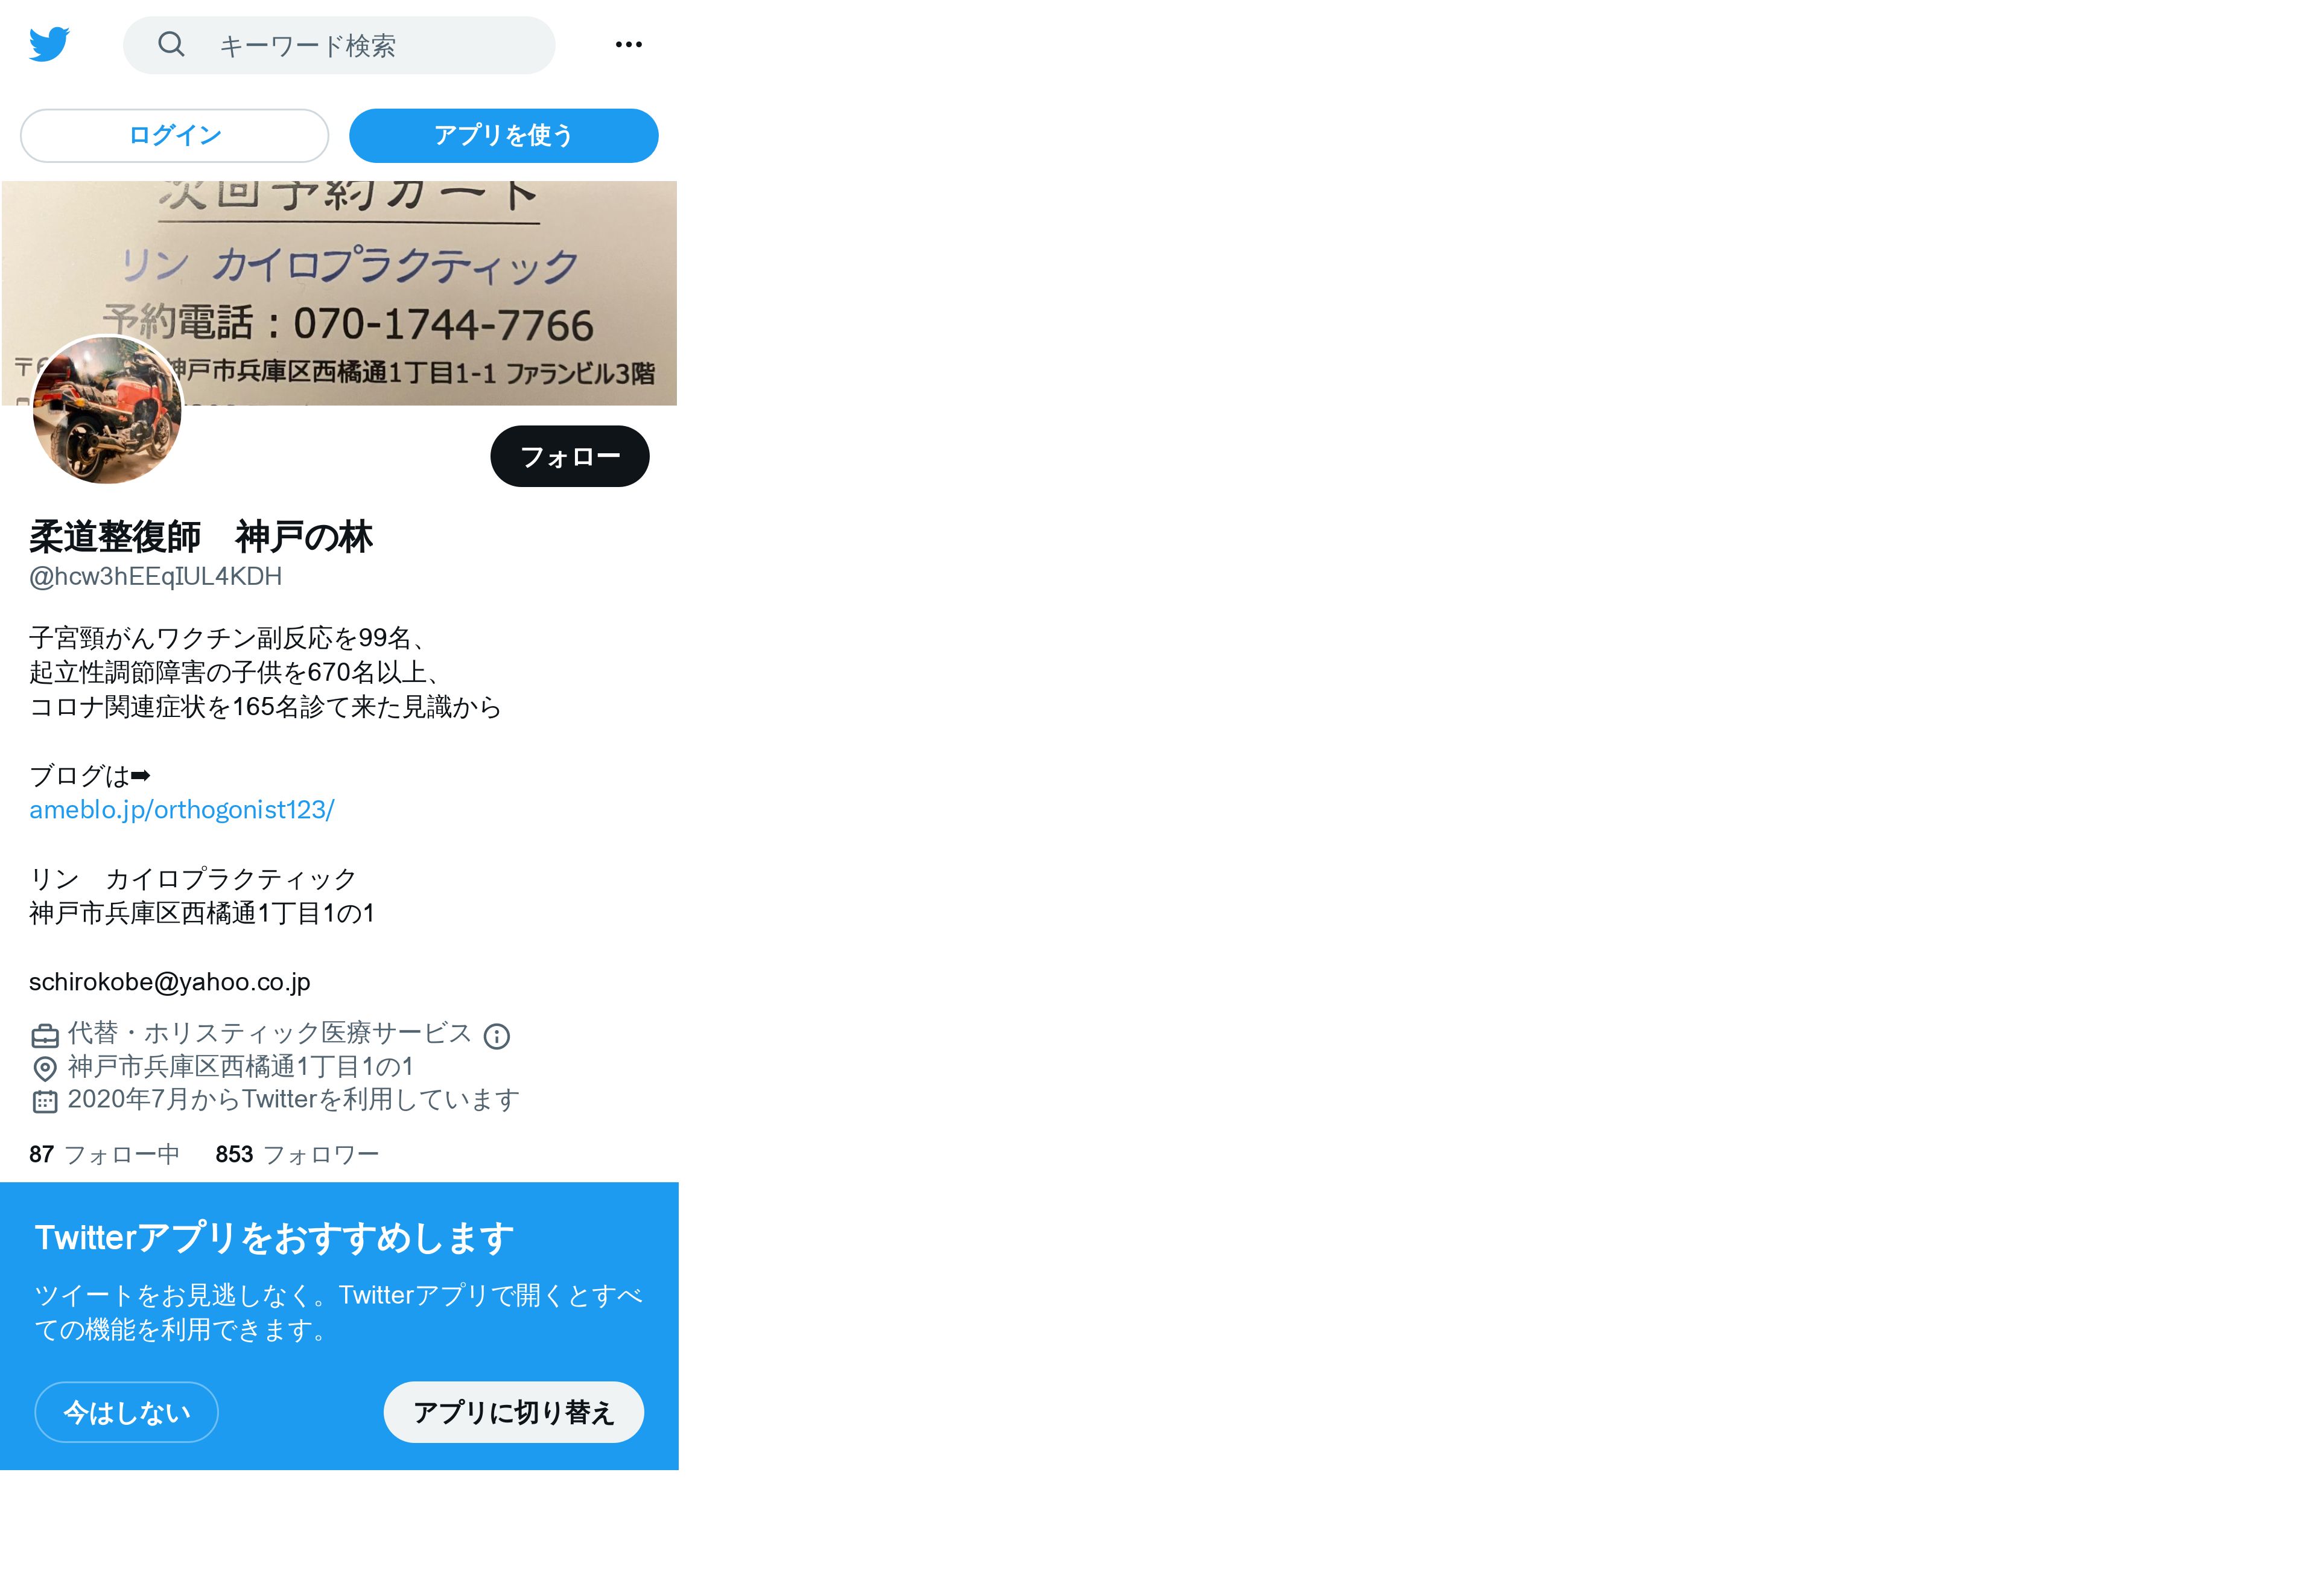2324x1586 pixels.
Task: Click the 柔道整復師 神戸の林 display name
Action: click(x=200, y=536)
